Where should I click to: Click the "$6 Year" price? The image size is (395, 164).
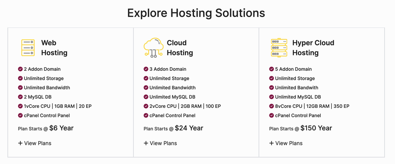[x=62, y=128]
